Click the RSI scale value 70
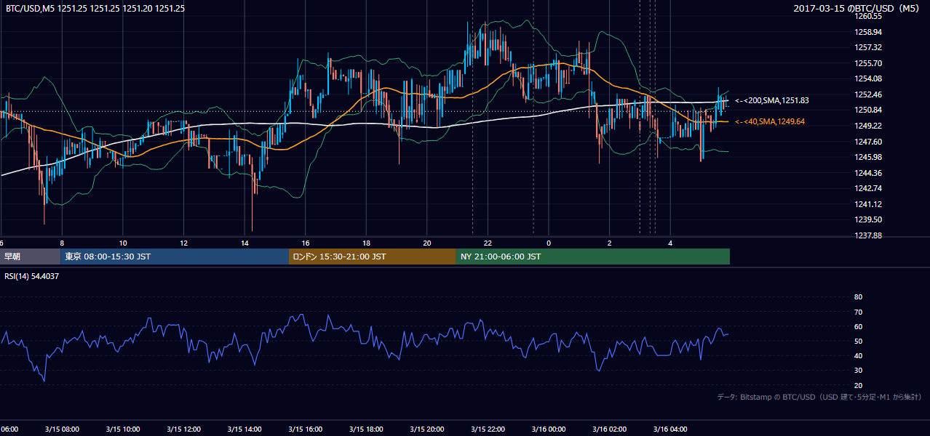The width and height of the screenshot is (930, 436). click(x=858, y=312)
